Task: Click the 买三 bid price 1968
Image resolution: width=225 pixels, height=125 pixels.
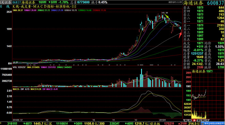Action: click(200, 32)
